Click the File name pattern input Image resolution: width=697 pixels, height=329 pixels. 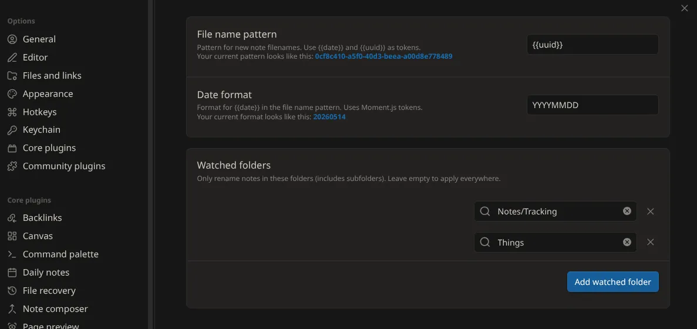click(x=592, y=45)
